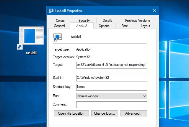This screenshot has width=189, height=127.
Task: Open the Layout tab
Action: [145, 26]
